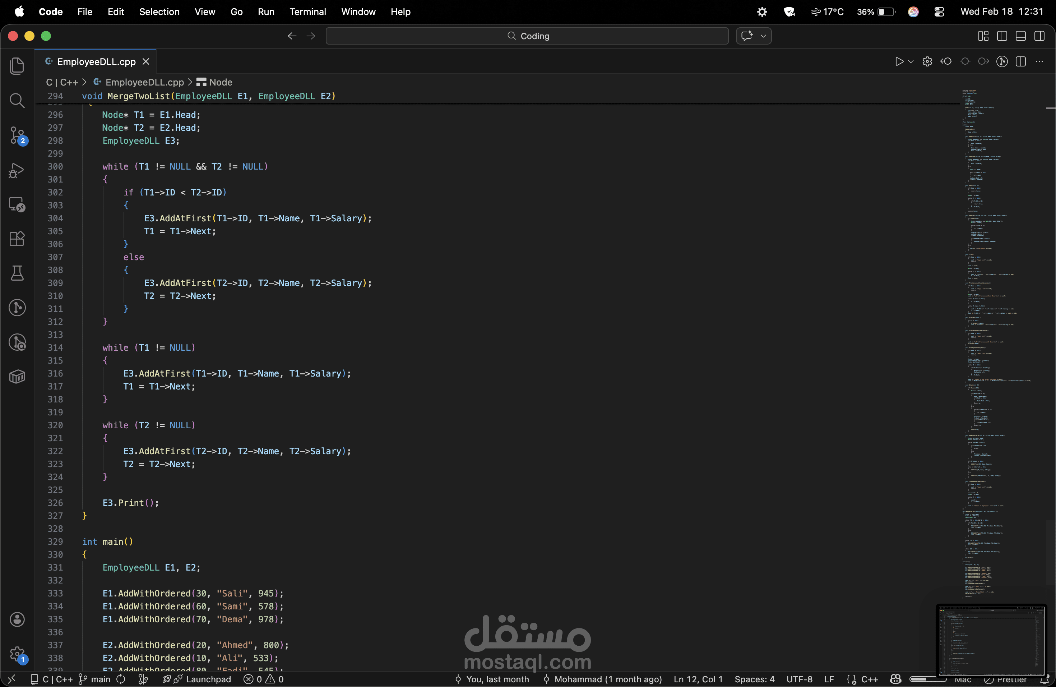Toggle Secondary Side Bar visibility
Viewport: 1056px width, 687px height.
(x=1039, y=36)
